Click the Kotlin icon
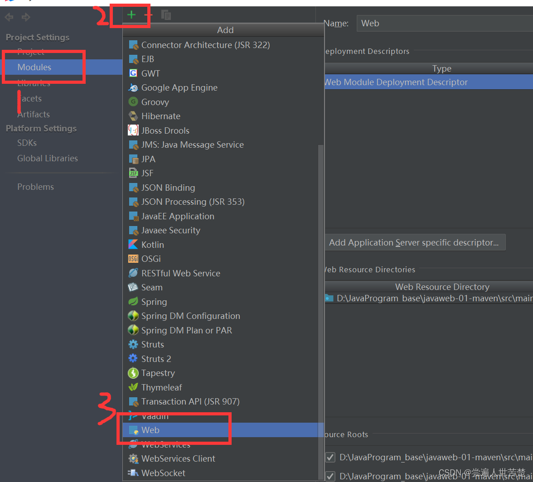 133,245
